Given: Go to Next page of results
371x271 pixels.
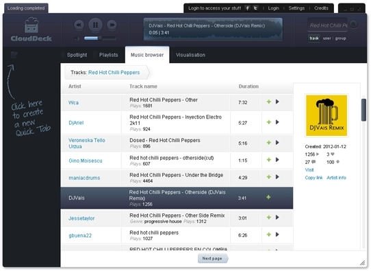Looking at the screenshot, I should (213, 259).
